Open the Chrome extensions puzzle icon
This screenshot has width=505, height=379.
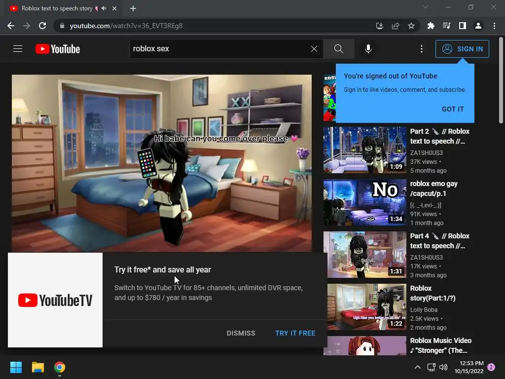(x=431, y=26)
